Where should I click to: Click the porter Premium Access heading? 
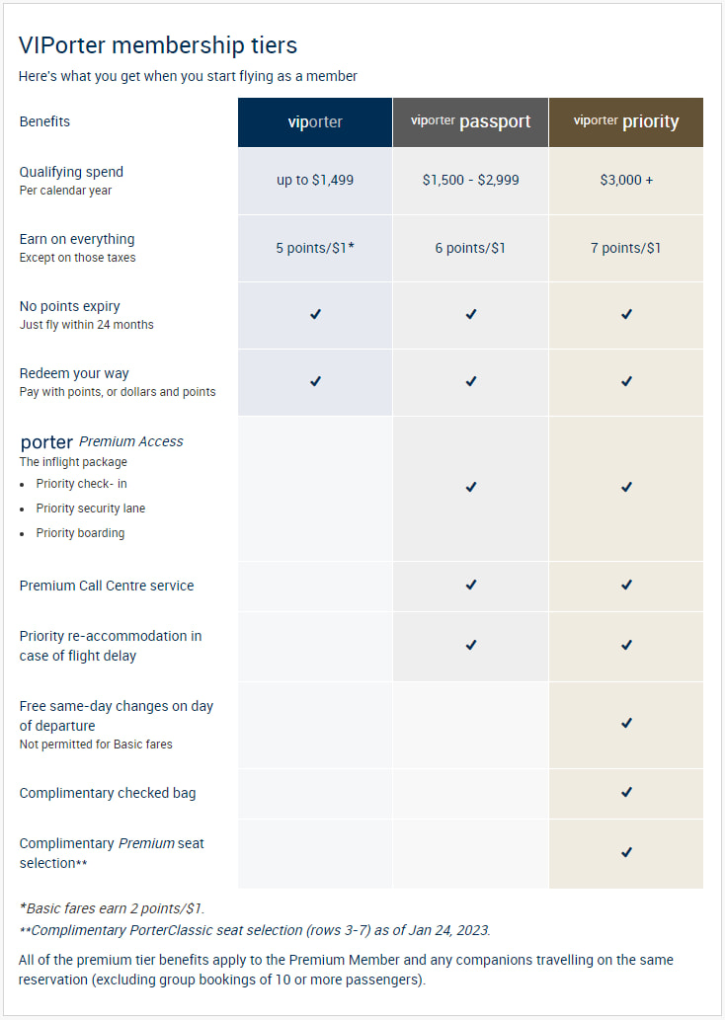tap(102, 441)
